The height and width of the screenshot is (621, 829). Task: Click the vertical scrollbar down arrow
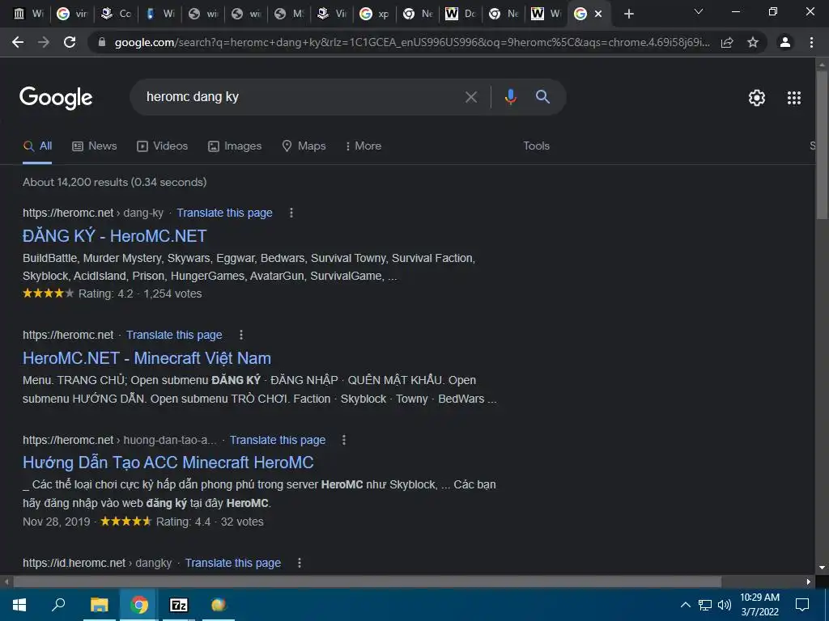pos(822,568)
